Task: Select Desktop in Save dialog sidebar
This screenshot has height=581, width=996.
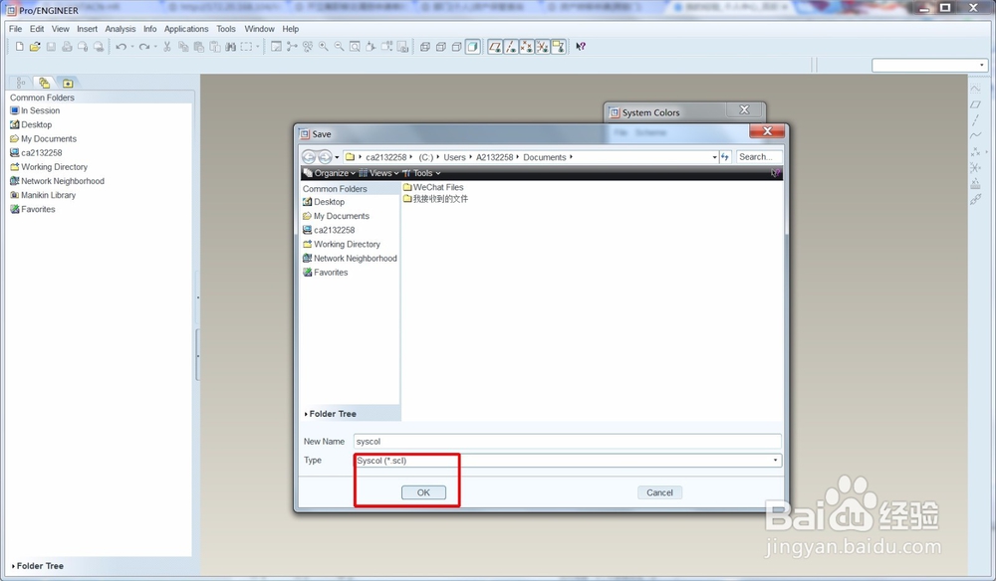Action: click(324, 202)
